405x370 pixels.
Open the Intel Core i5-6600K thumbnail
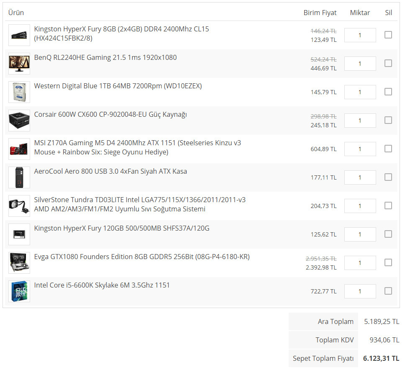tap(19, 291)
